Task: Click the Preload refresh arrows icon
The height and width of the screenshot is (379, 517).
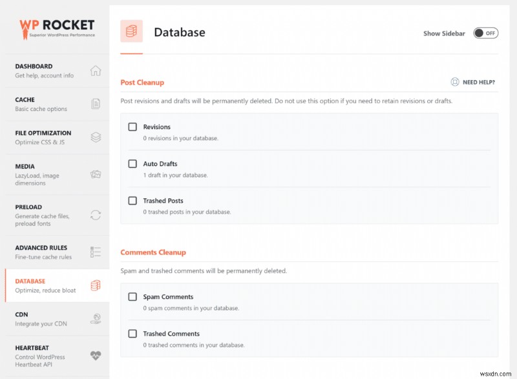Action: click(96, 215)
